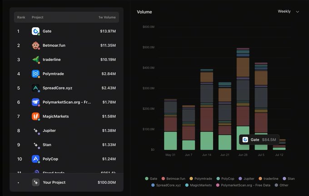Image resolution: width=309 pixels, height=196 pixels.
Task: Click the $2.84M volume value
Action: tap(109, 74)
